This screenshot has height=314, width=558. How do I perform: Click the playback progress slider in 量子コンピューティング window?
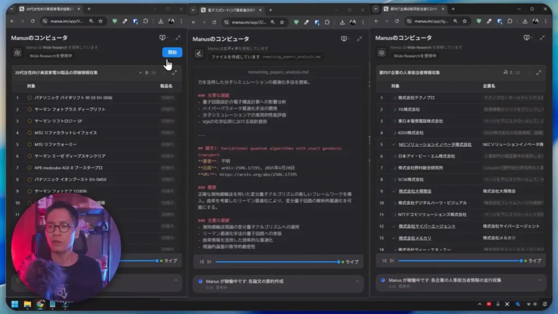click(277, 262)
